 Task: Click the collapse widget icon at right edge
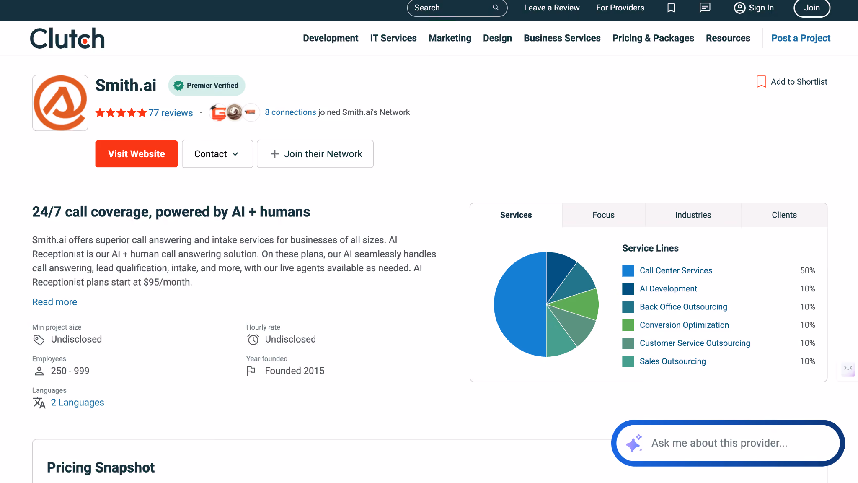coord(848,369)
